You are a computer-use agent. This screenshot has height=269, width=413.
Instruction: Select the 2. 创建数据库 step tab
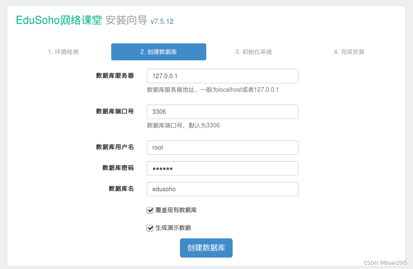point(159,52)
